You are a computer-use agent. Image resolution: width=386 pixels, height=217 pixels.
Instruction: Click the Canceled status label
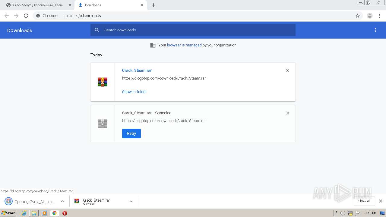click(x=163, y=113)
